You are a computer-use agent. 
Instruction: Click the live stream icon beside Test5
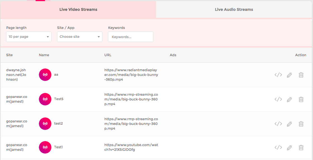point(45,99)
